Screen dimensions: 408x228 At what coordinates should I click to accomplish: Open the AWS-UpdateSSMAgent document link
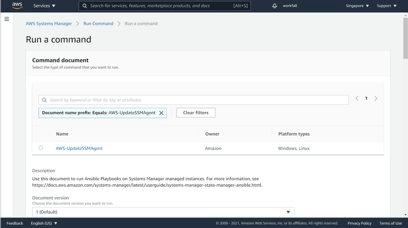pyautogui.click(x=79, y=148)
